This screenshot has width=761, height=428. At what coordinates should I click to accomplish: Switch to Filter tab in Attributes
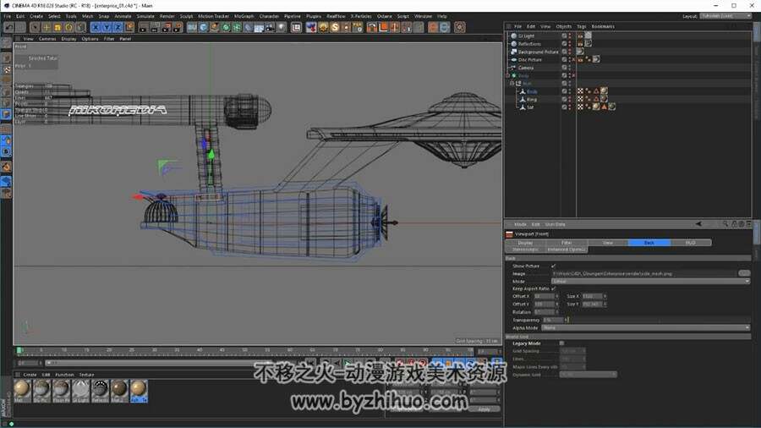point(567,242)
